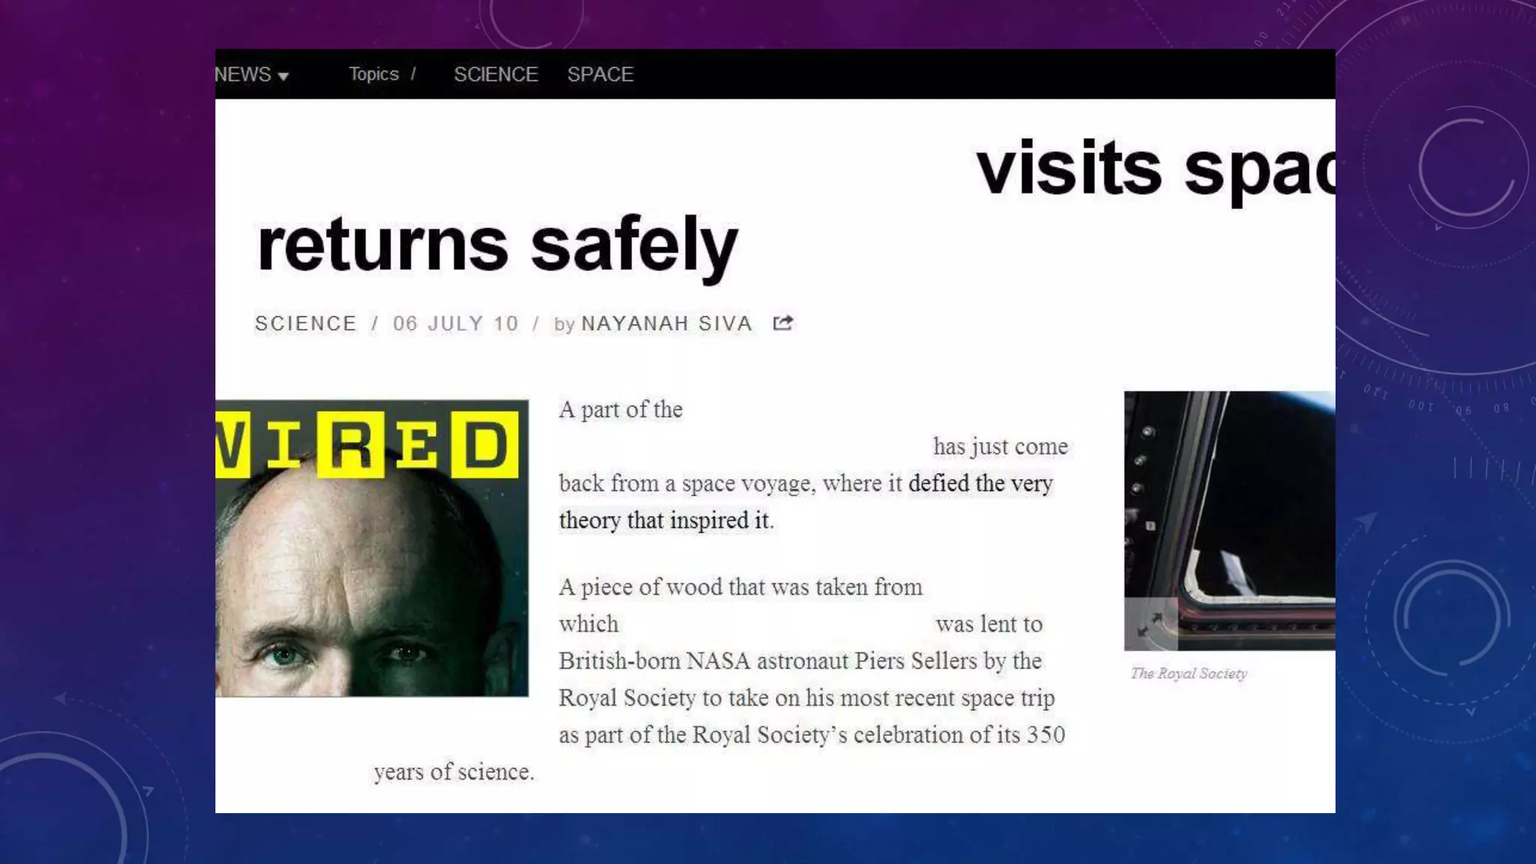The width and height of the screenshot is (1536, 864).
Task: Click The Royal Society image caption
Action: [1189, 673]
